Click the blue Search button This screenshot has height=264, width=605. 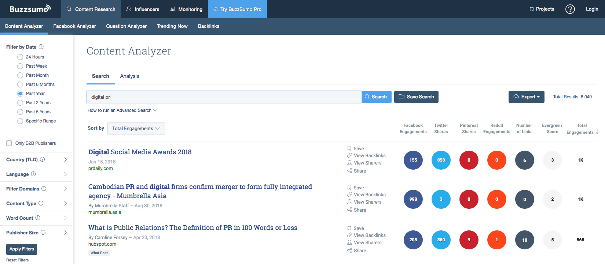click(x=377, y=97)
